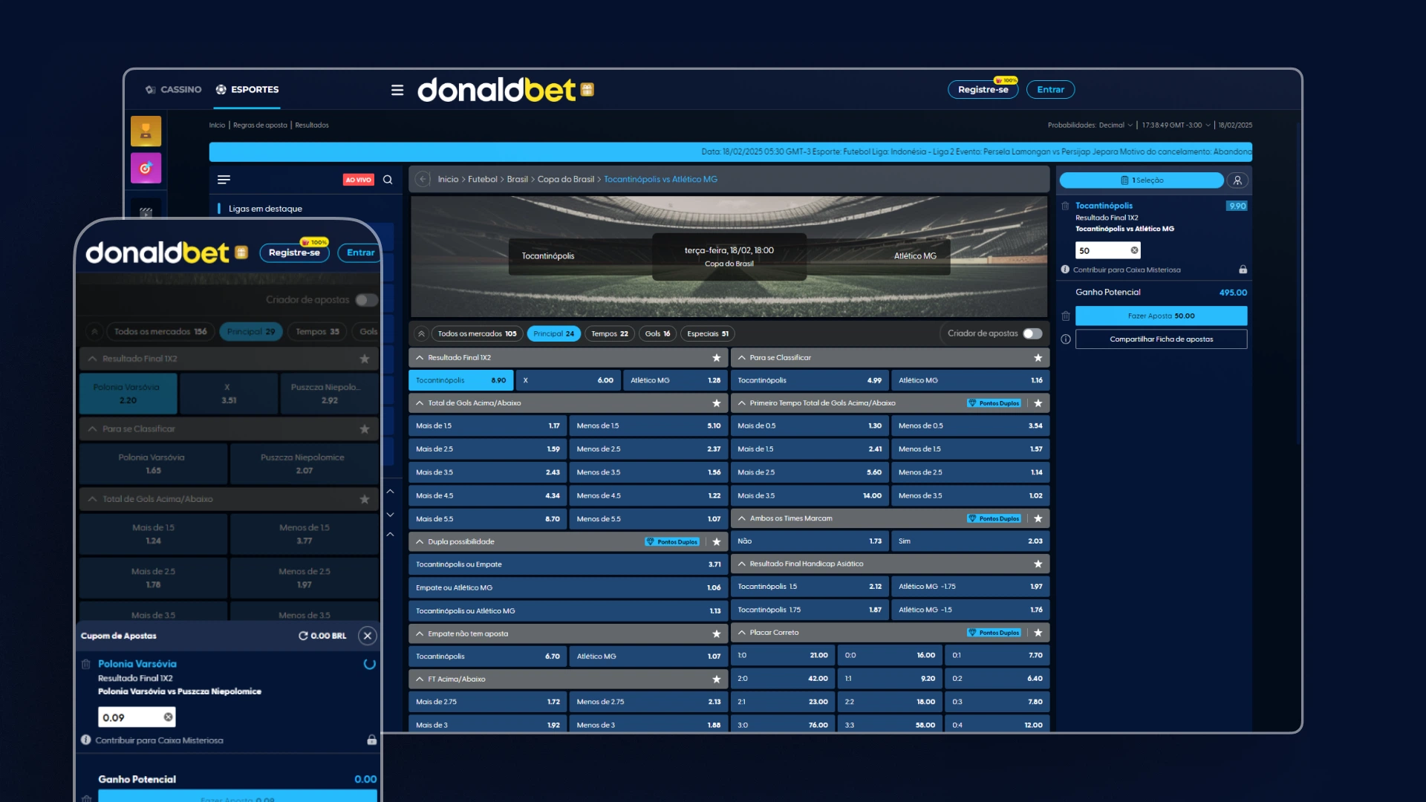Image resolution: width=1426 pixels, height=802 pixels.
Task: Favorite the Resultado Final 1X2 market star
Action: point(717,358)
